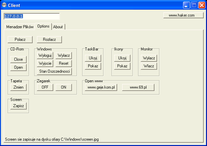The image size is (207, 146).
Task: Click Close in the CD-Rom group
Action: pos(18,60)
